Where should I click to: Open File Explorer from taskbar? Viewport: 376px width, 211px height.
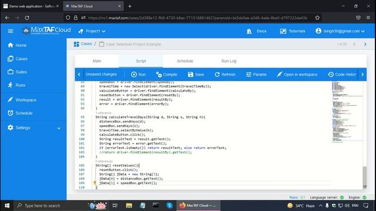pos(129,206)
